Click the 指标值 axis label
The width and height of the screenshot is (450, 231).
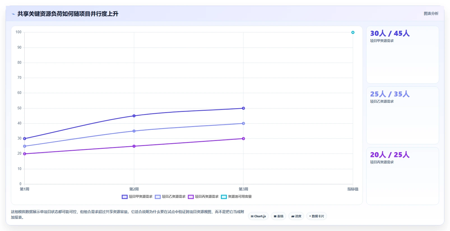coord(353,189)
